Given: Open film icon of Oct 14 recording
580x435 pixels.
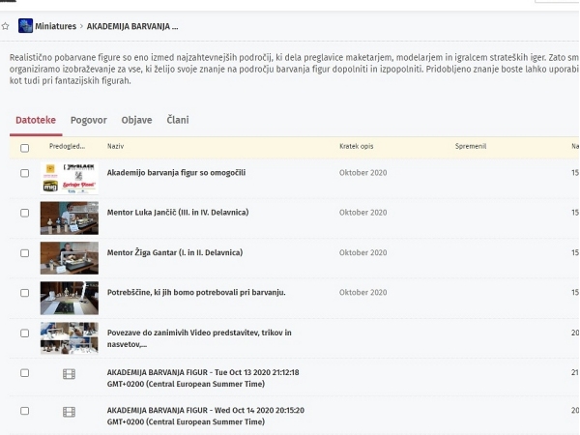Looking at the screenshot, I should pyautogui.click(x=69, y=411).
